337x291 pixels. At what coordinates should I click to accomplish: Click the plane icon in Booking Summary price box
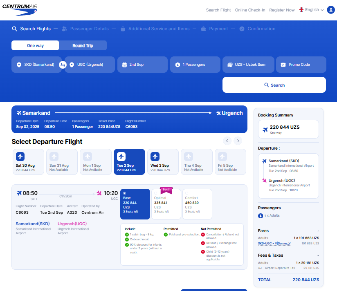tap(265, 130)
